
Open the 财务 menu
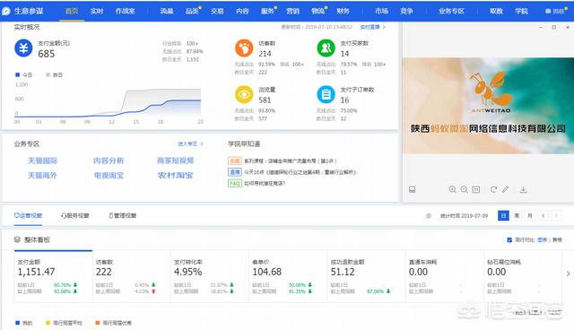(343, 12)
